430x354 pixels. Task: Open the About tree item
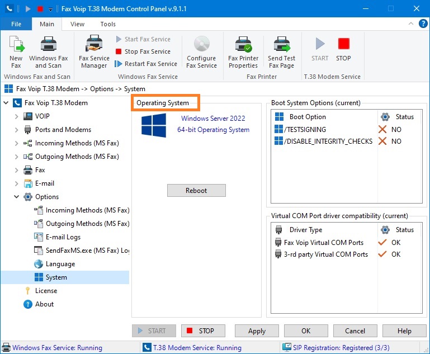[x=44, y=304]
